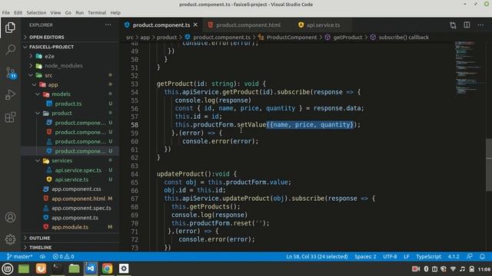Open the Terminal menu
The image size is (492, 276).
point(97,12)
